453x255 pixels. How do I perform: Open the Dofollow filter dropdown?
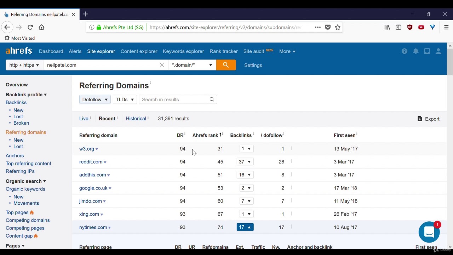coord(95,100)
